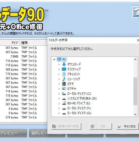Click the PC computer icon in tree

point(59,59)
